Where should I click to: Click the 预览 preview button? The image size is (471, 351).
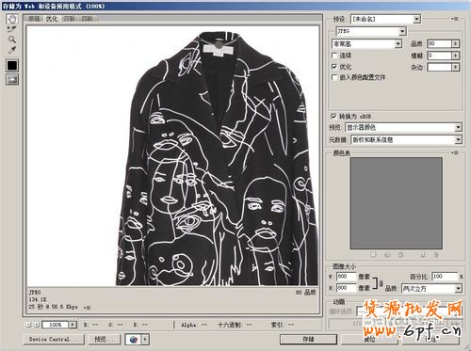(x=104, y=340)
